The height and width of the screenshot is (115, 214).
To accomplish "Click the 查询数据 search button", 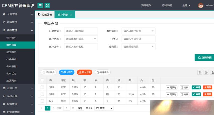I will pyautogui.click(x=204, y=57).
